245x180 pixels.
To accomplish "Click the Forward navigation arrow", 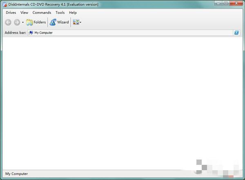I will pyautogui.click(x=17, y=22).
